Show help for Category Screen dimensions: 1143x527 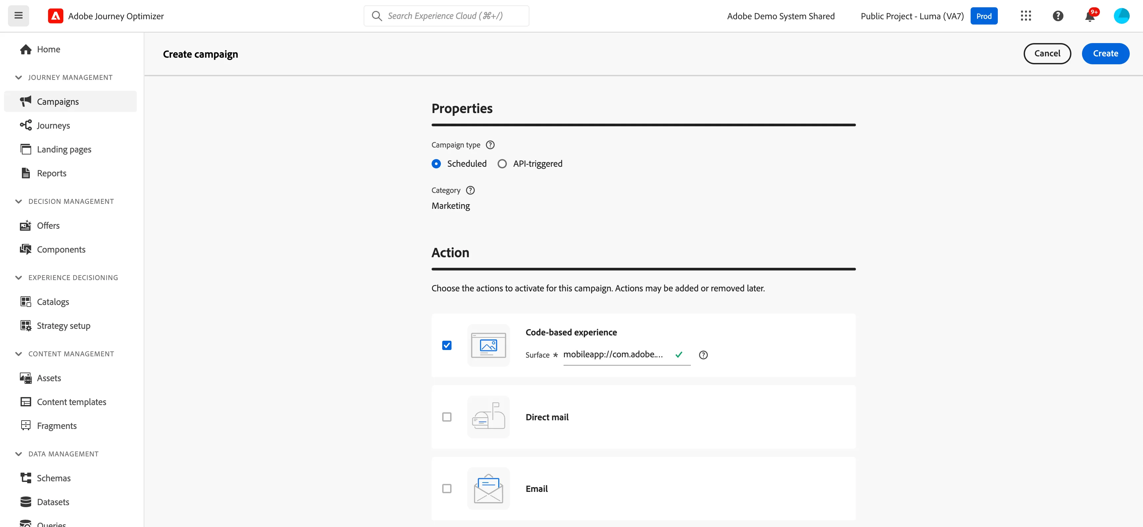tap(470, 190)
